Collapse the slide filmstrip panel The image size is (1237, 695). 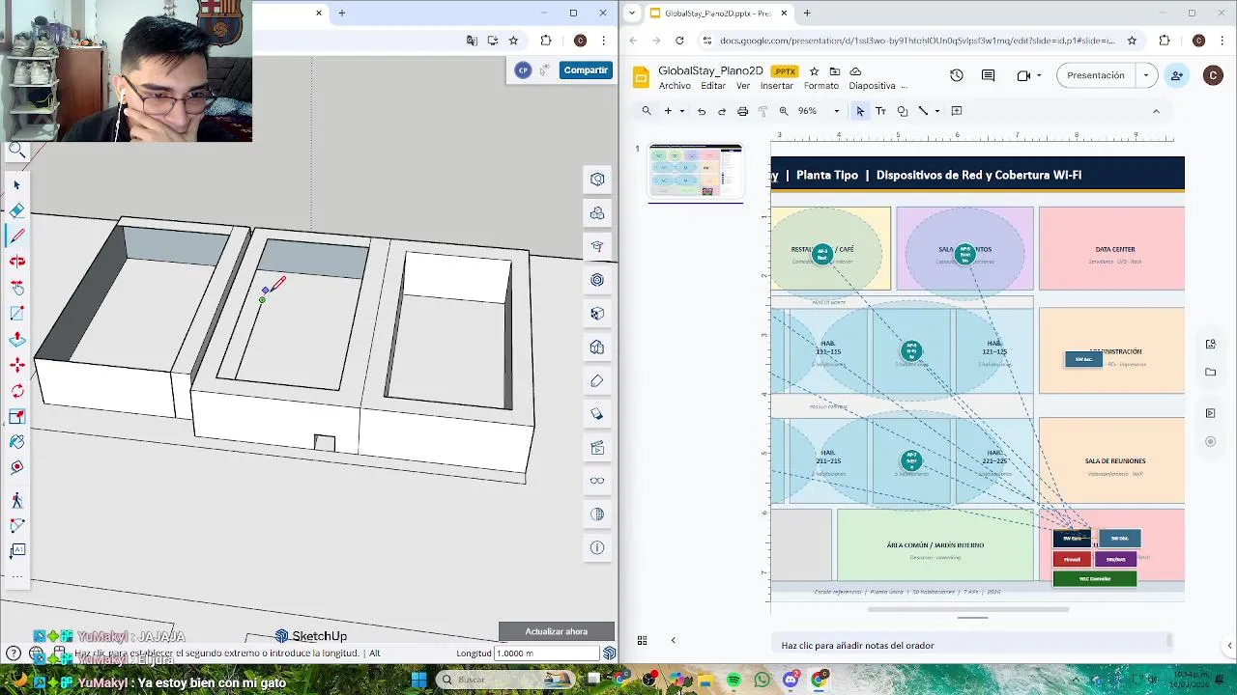673,640
